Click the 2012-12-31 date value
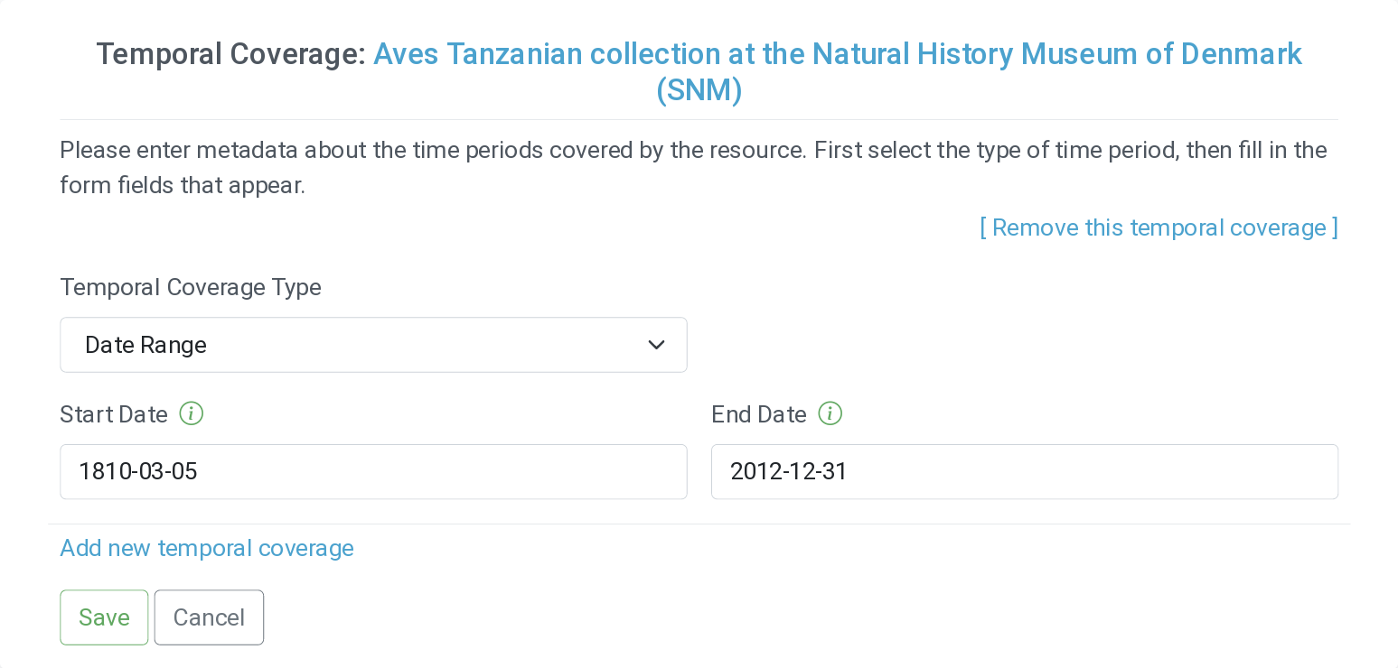Screen dimensions: 1398x668 pyautogui.click(x=789, y=471)
